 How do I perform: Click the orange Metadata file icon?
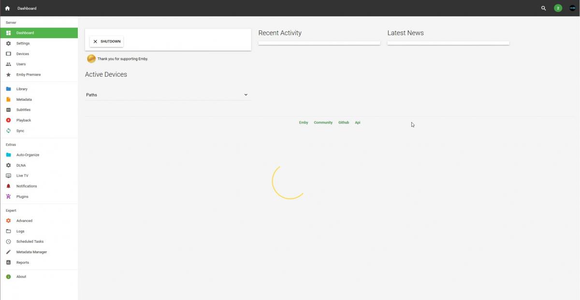[8, 99]
